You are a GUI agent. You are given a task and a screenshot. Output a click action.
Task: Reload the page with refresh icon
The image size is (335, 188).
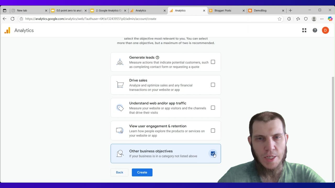point(12,19)
